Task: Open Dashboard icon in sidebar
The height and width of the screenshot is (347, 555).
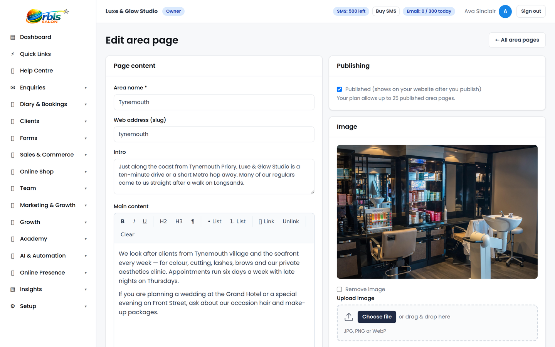Action: point(13,37)
